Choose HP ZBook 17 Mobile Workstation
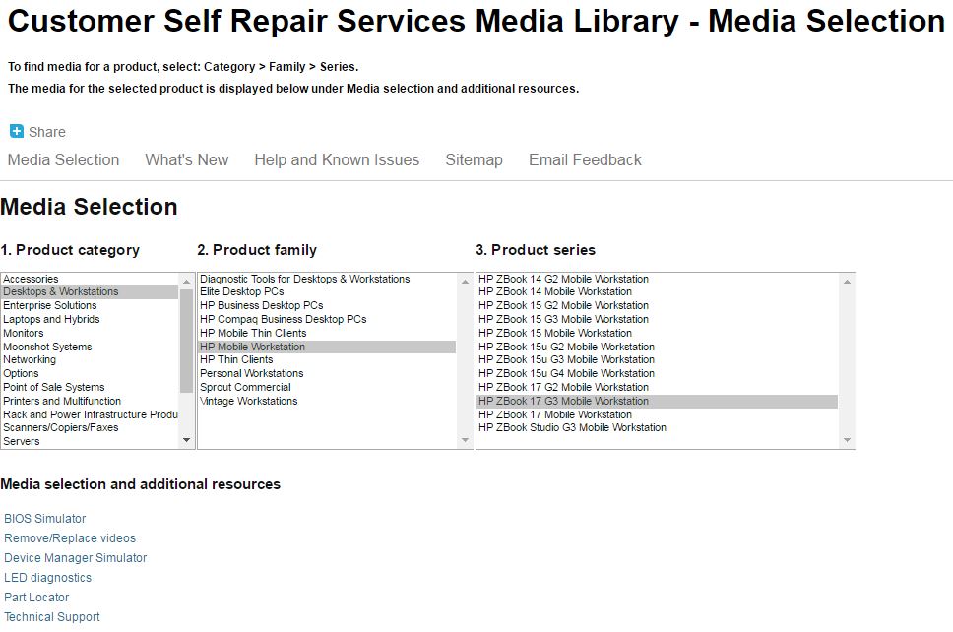This screenshot has width=953, height=632. [x=657, y=414]
